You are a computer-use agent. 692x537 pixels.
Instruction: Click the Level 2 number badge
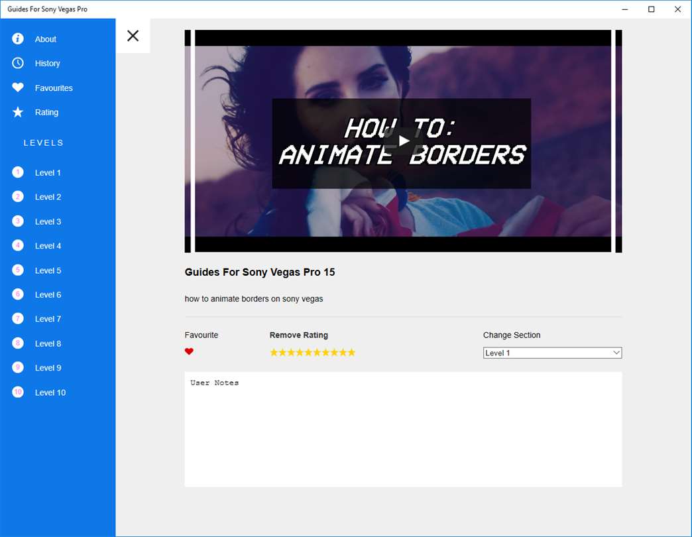[18, 197]
